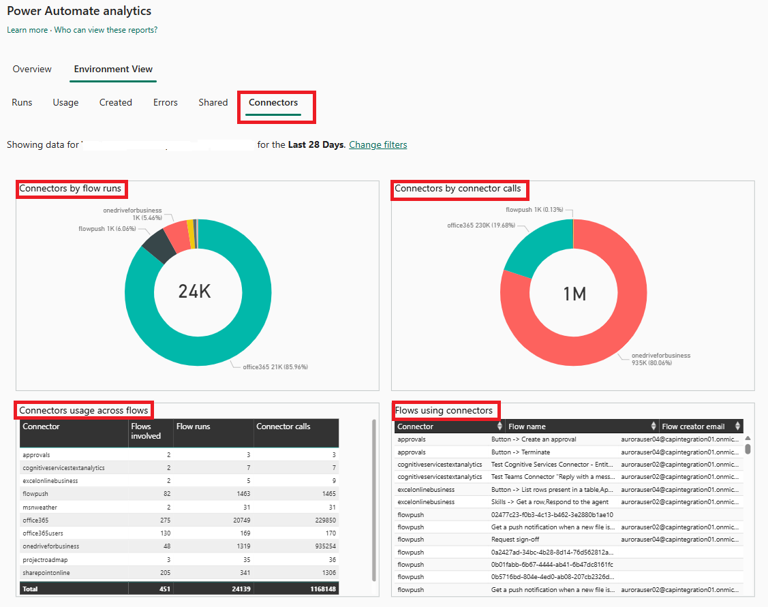
Task: Click the 20749 flow runs value
Action: tap(241, 520)
